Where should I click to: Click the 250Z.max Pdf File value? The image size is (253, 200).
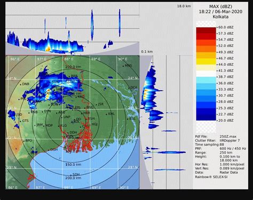(x=228, y=137)
